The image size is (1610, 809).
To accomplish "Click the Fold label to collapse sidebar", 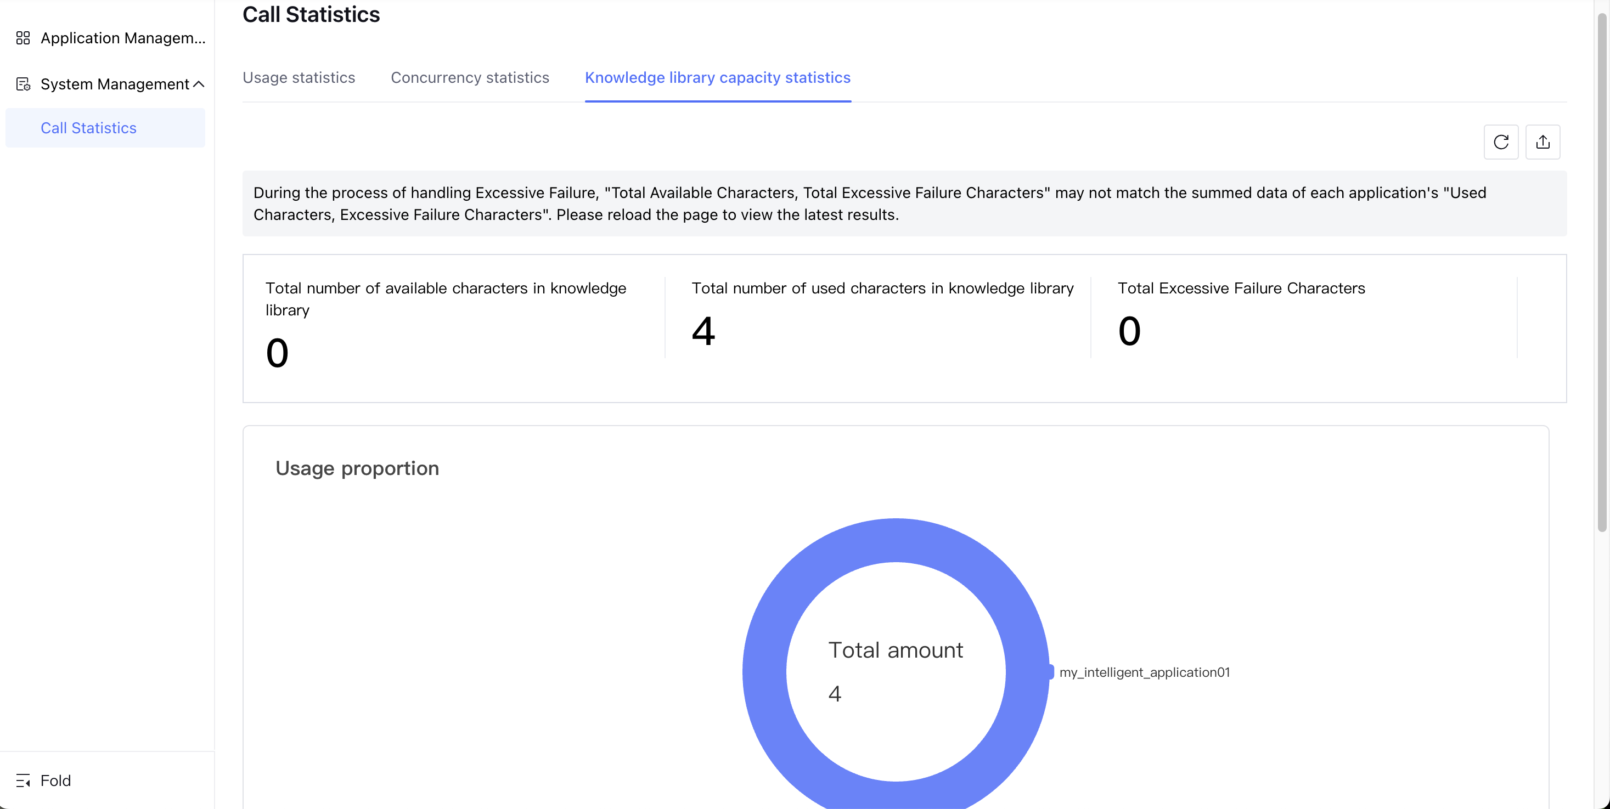I will click(x=55, y=780).
